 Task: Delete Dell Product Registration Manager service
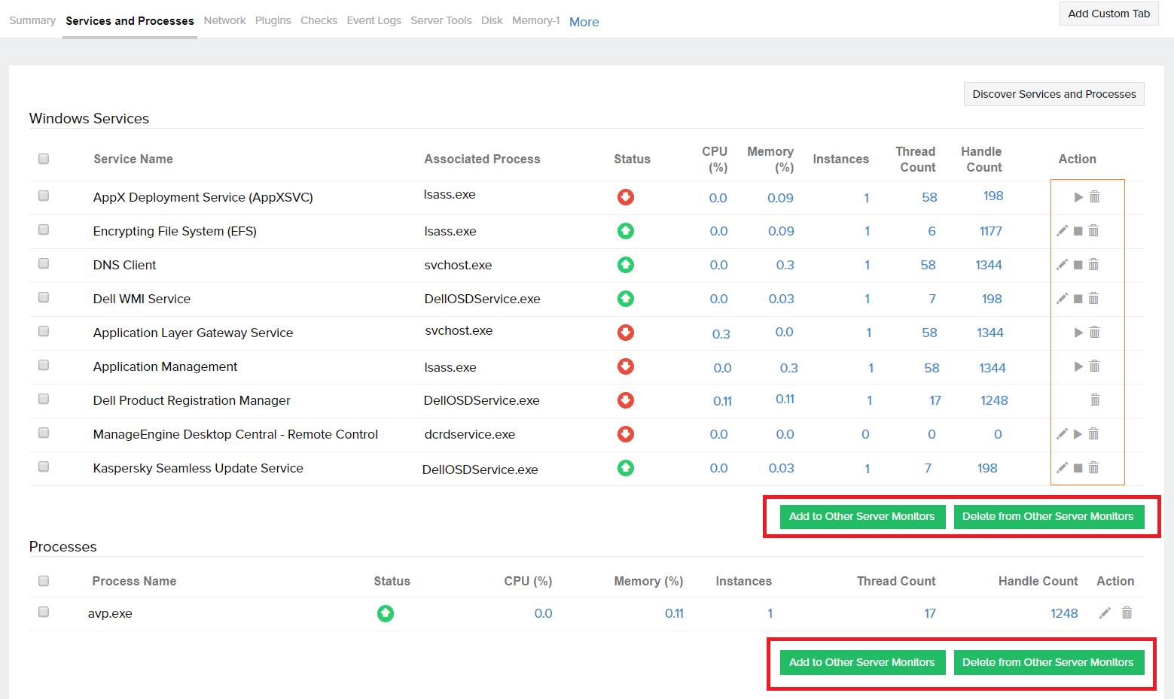tap(1096, 400)
